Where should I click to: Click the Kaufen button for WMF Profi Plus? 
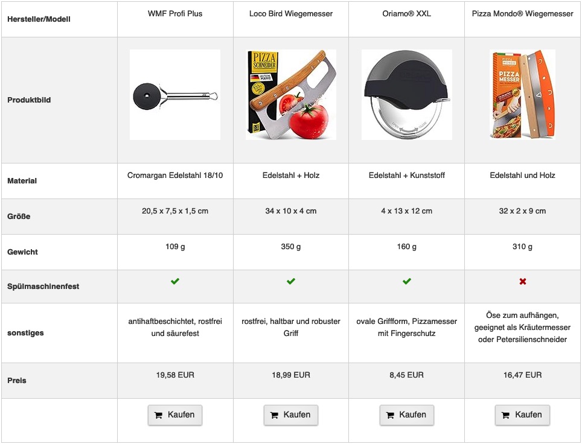tap(175, 414)
